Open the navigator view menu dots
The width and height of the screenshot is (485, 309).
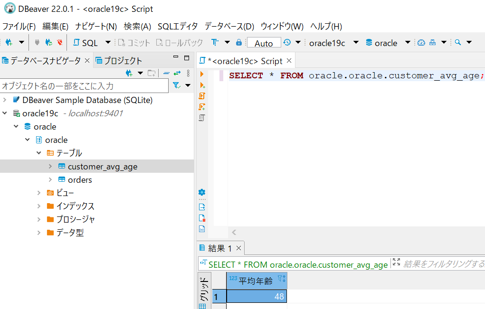188,73
